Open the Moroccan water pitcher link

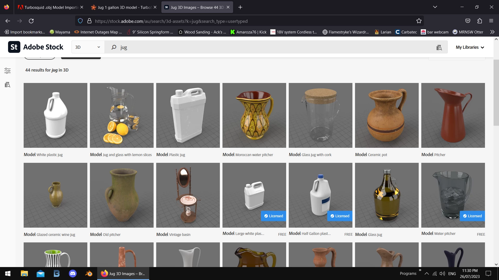254,155
